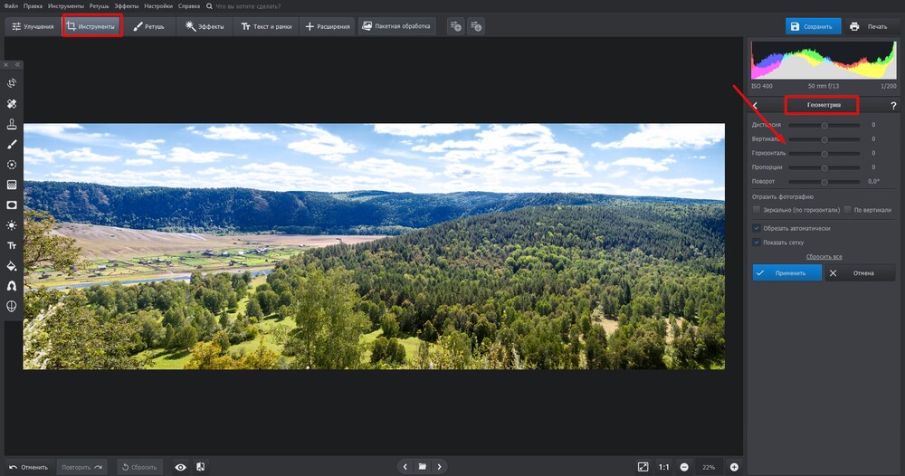Pick the paint bucket fill tool
The width and height of the screenshot is (905, 476).
point(12,265)
